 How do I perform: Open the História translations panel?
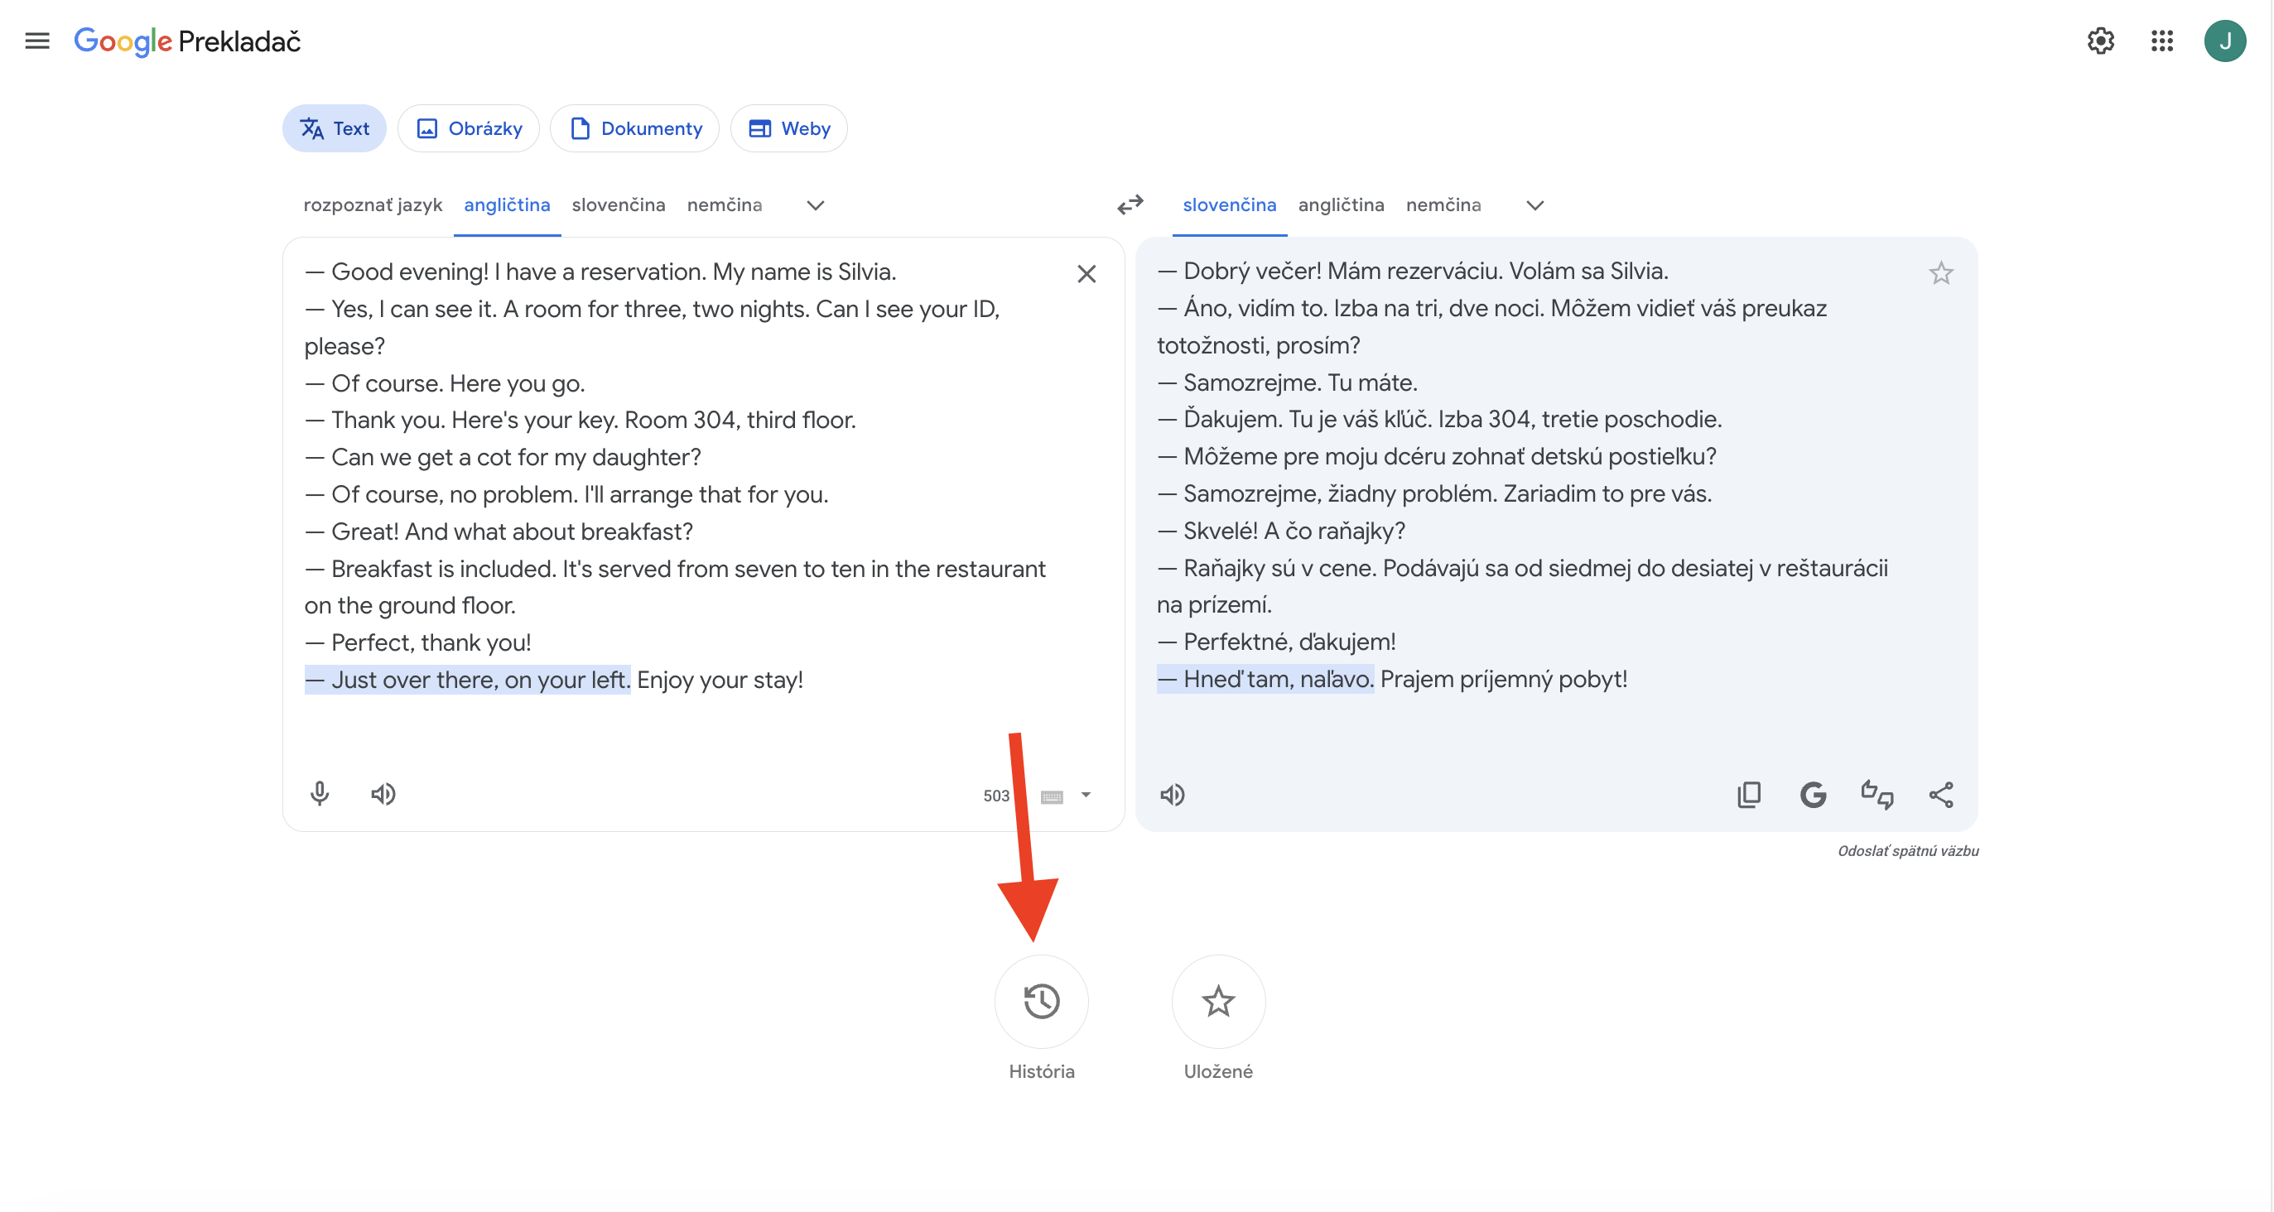1041,1001
